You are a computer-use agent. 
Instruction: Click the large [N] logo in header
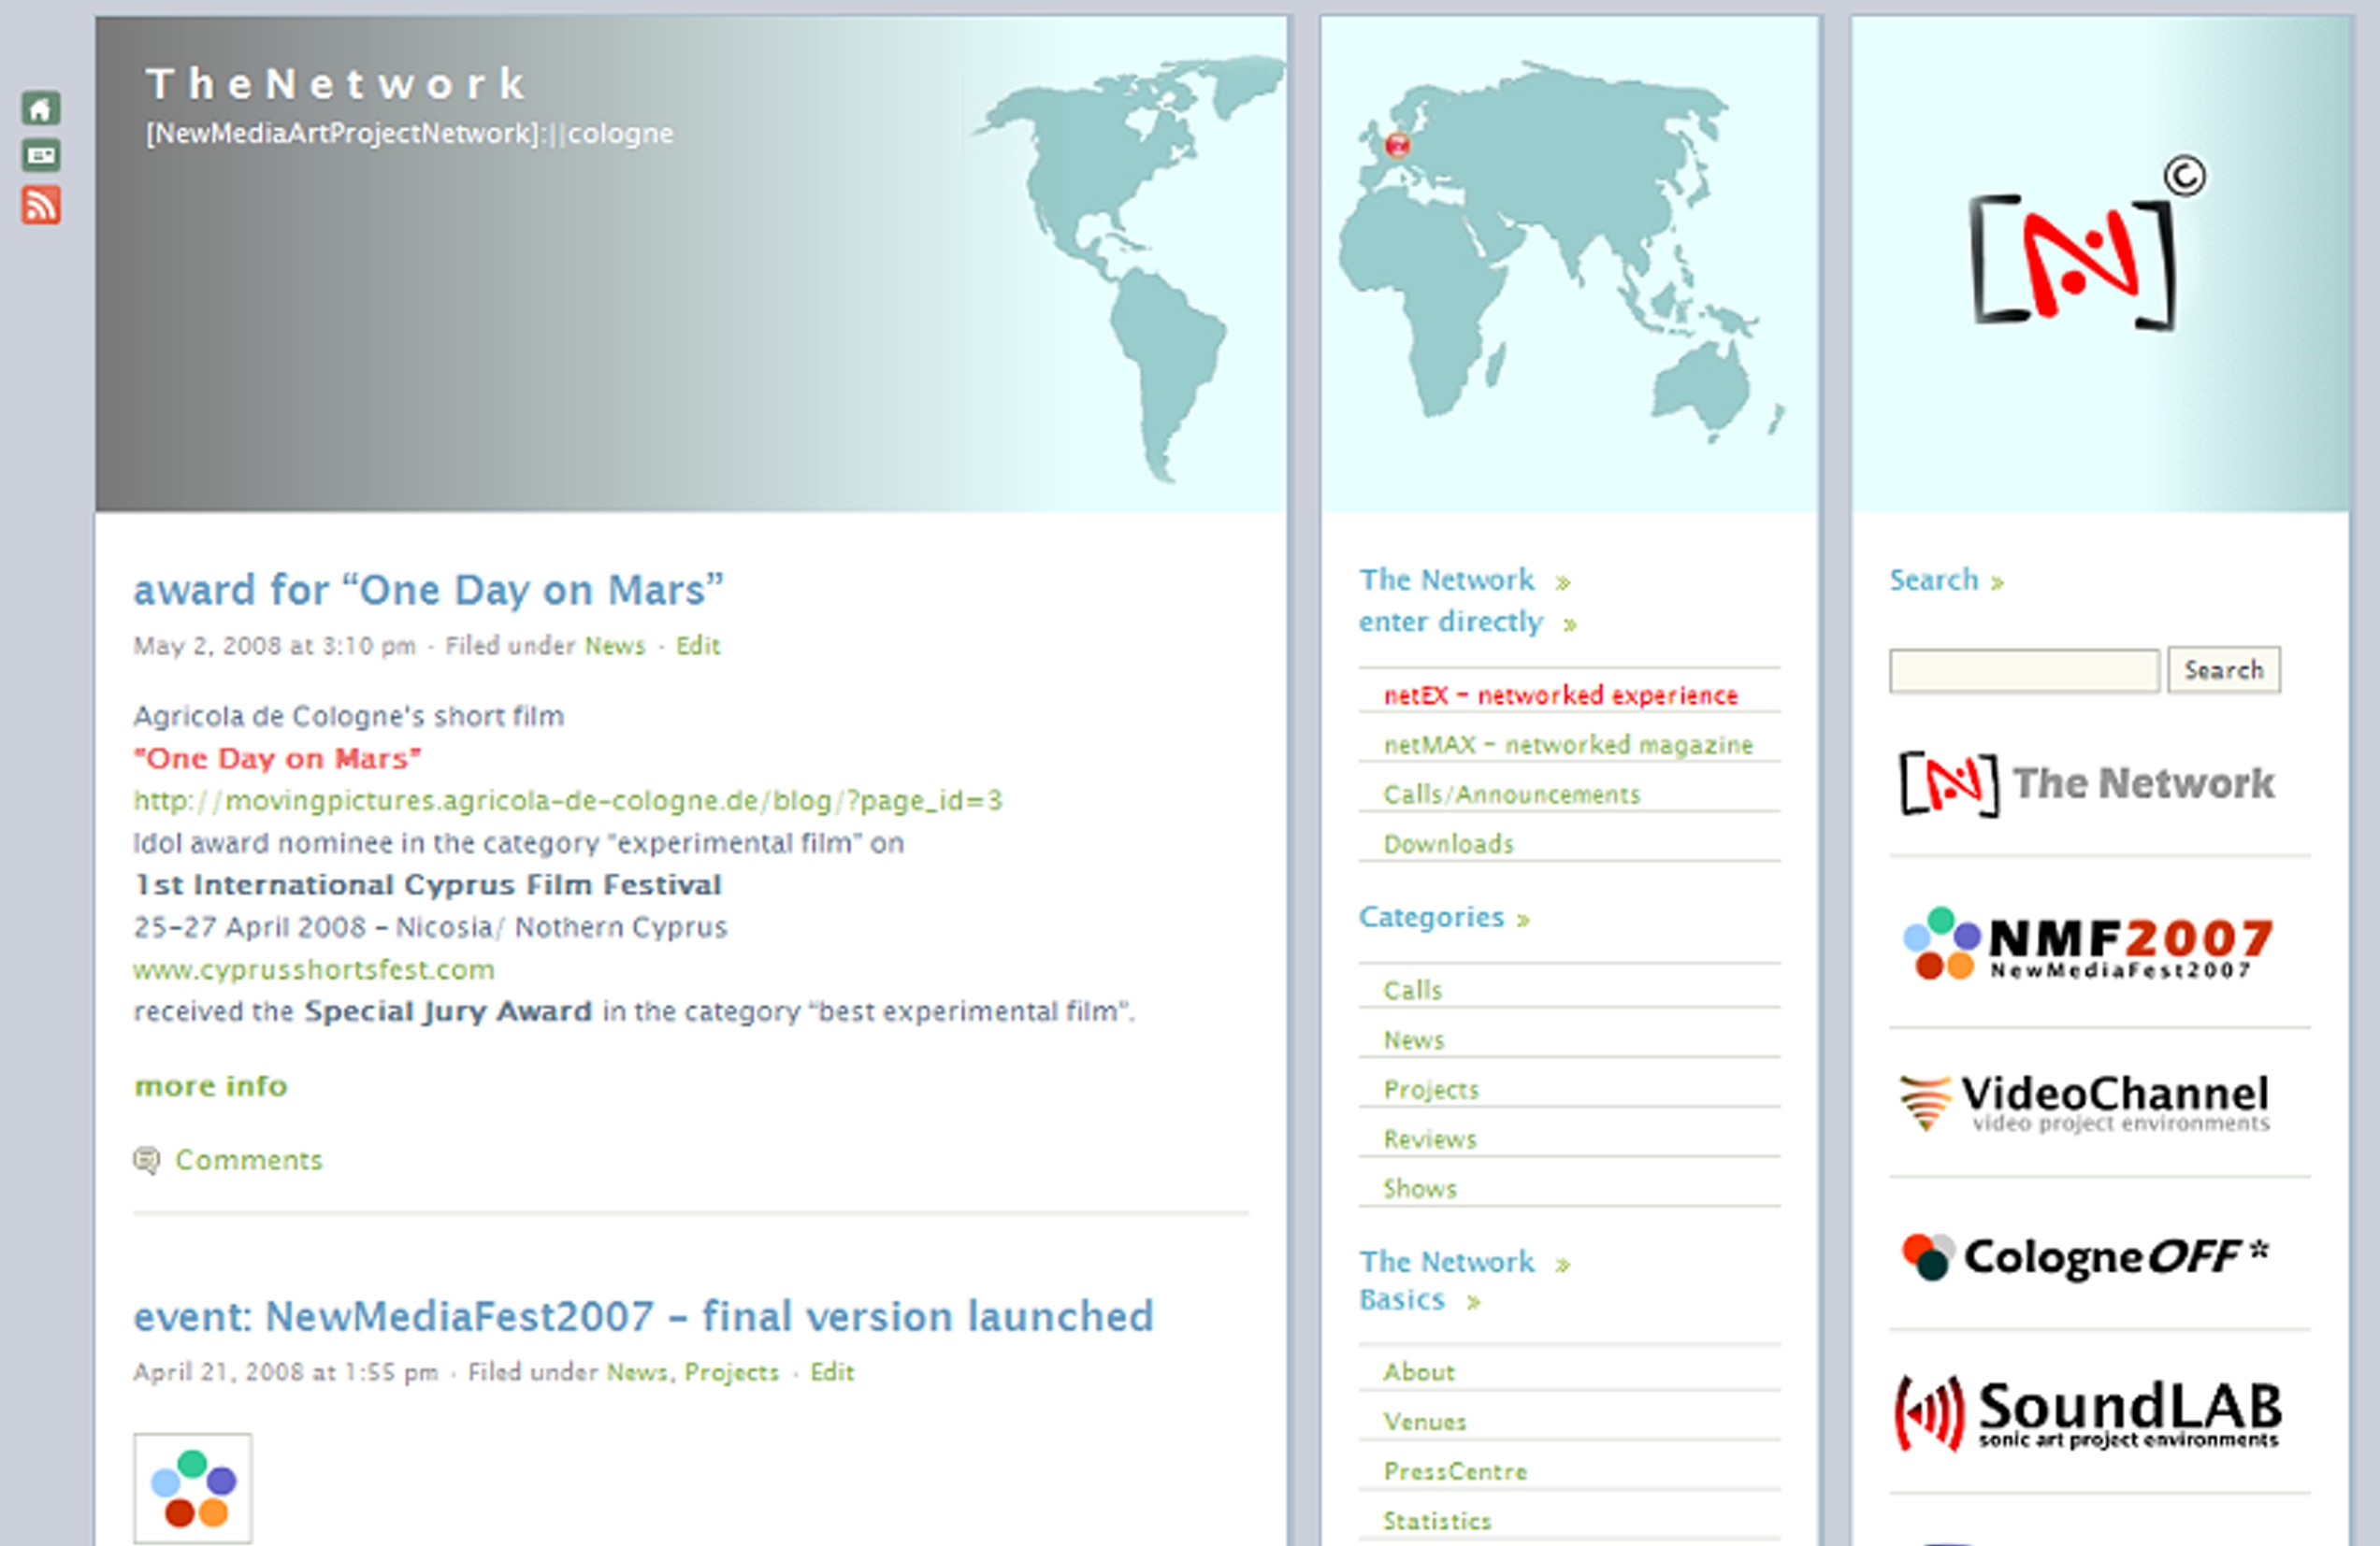(x=2075, y=260)
